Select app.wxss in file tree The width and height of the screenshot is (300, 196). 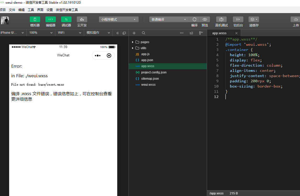(x=168, y=66)
